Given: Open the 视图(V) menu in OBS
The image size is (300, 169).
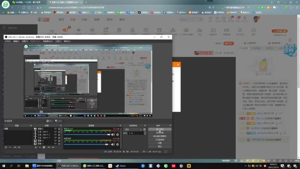Looking at the screenshot, I should click(x=25, y=41).
